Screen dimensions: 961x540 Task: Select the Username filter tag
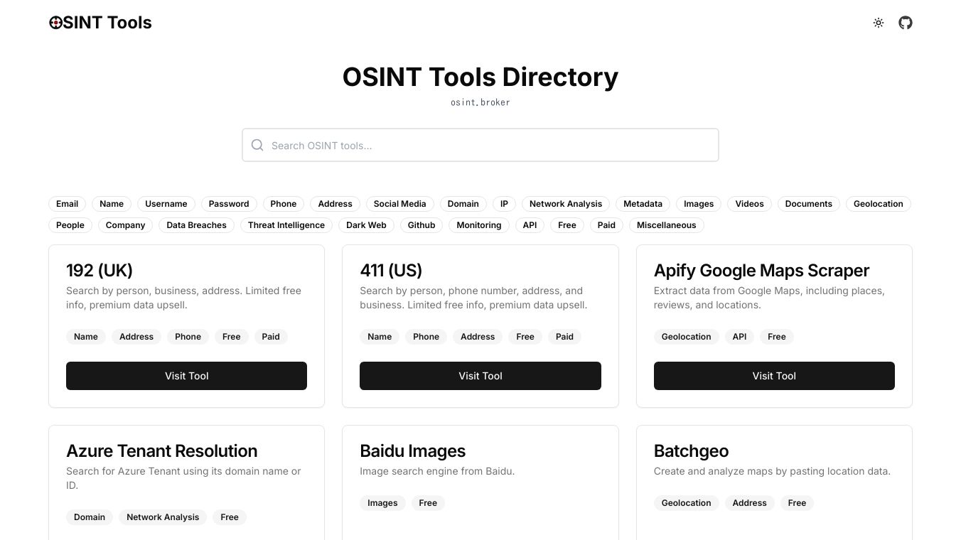166,204
